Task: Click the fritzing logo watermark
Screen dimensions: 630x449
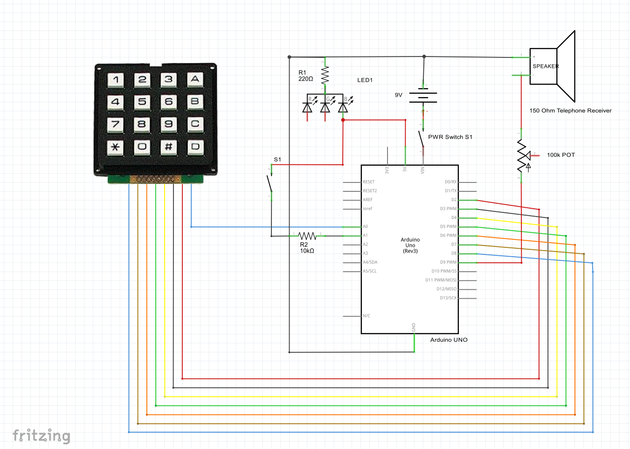Action: [x=42, y=436]
